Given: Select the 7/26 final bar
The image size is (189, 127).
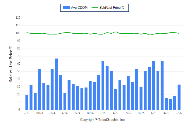Looking at the screenshot, I should coord(179,97).
